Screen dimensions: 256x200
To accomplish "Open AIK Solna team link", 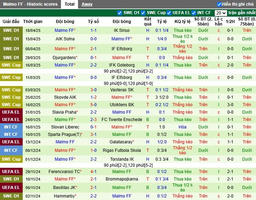I will click(x=65, y=39).
